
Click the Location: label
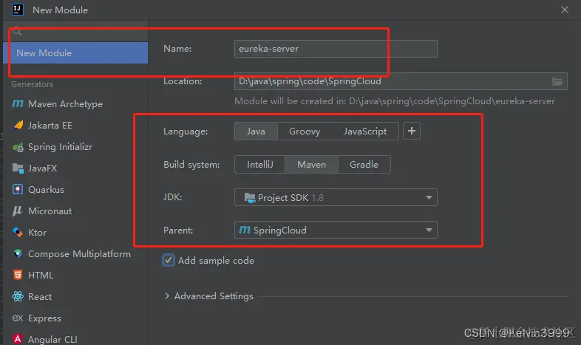183,81
